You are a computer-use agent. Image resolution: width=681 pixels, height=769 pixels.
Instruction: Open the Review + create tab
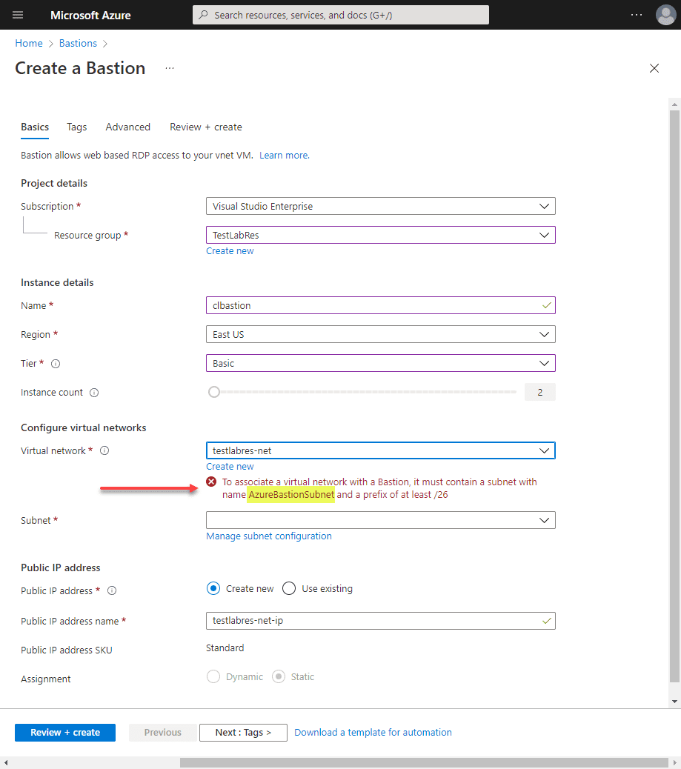[205, 127]
